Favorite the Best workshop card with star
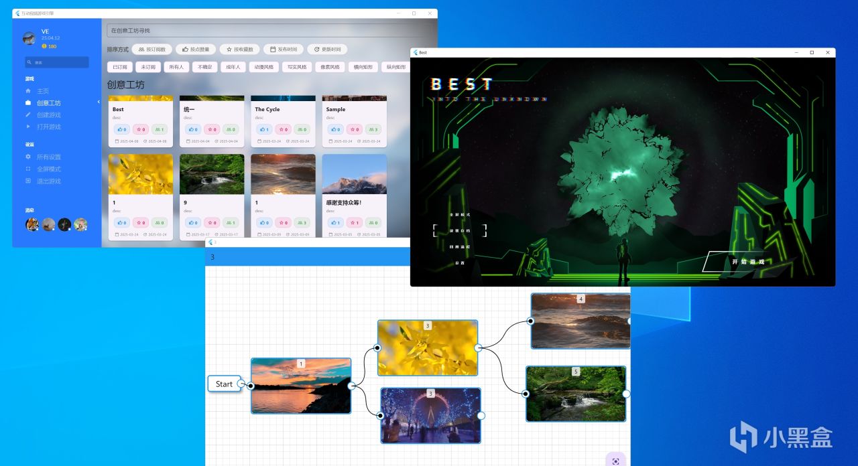The width and height of the screenshot is (858, 466). point(140,129)
